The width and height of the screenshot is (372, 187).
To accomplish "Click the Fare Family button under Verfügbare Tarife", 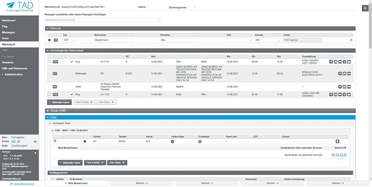I will pyautogui.click(x=95, y=162).
